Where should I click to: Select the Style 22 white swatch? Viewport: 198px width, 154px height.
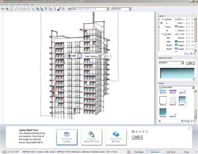pyautogui.click(x=163, y=100)
